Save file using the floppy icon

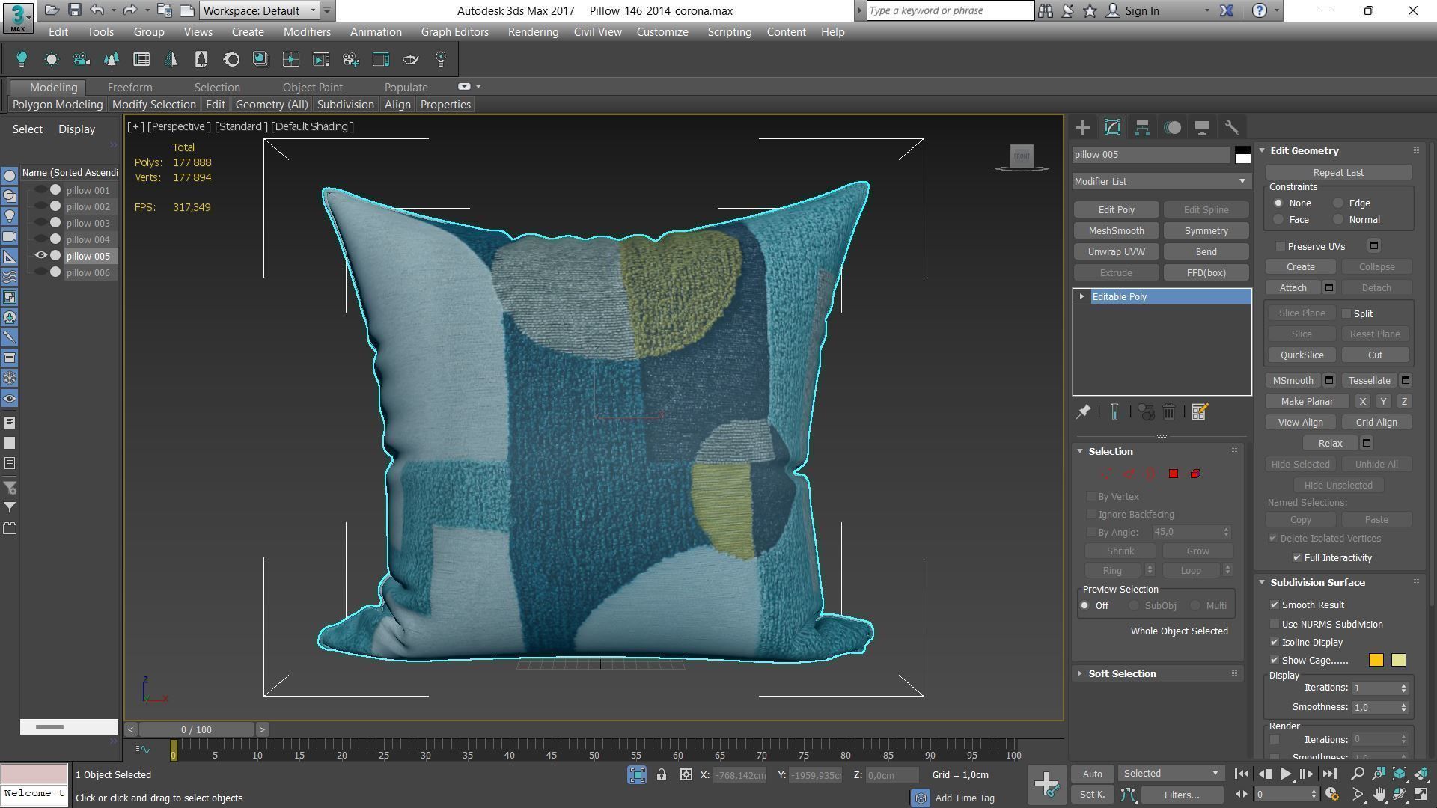point(74,10)
